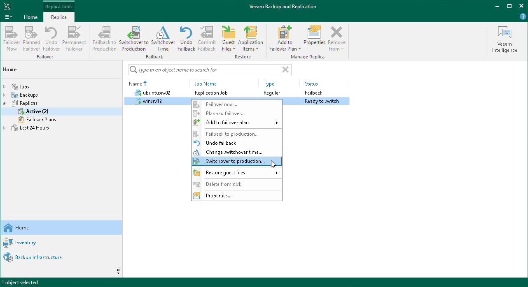Expand the Last 24 Hours node
The image size is (528, 287).
click(5, 128)
